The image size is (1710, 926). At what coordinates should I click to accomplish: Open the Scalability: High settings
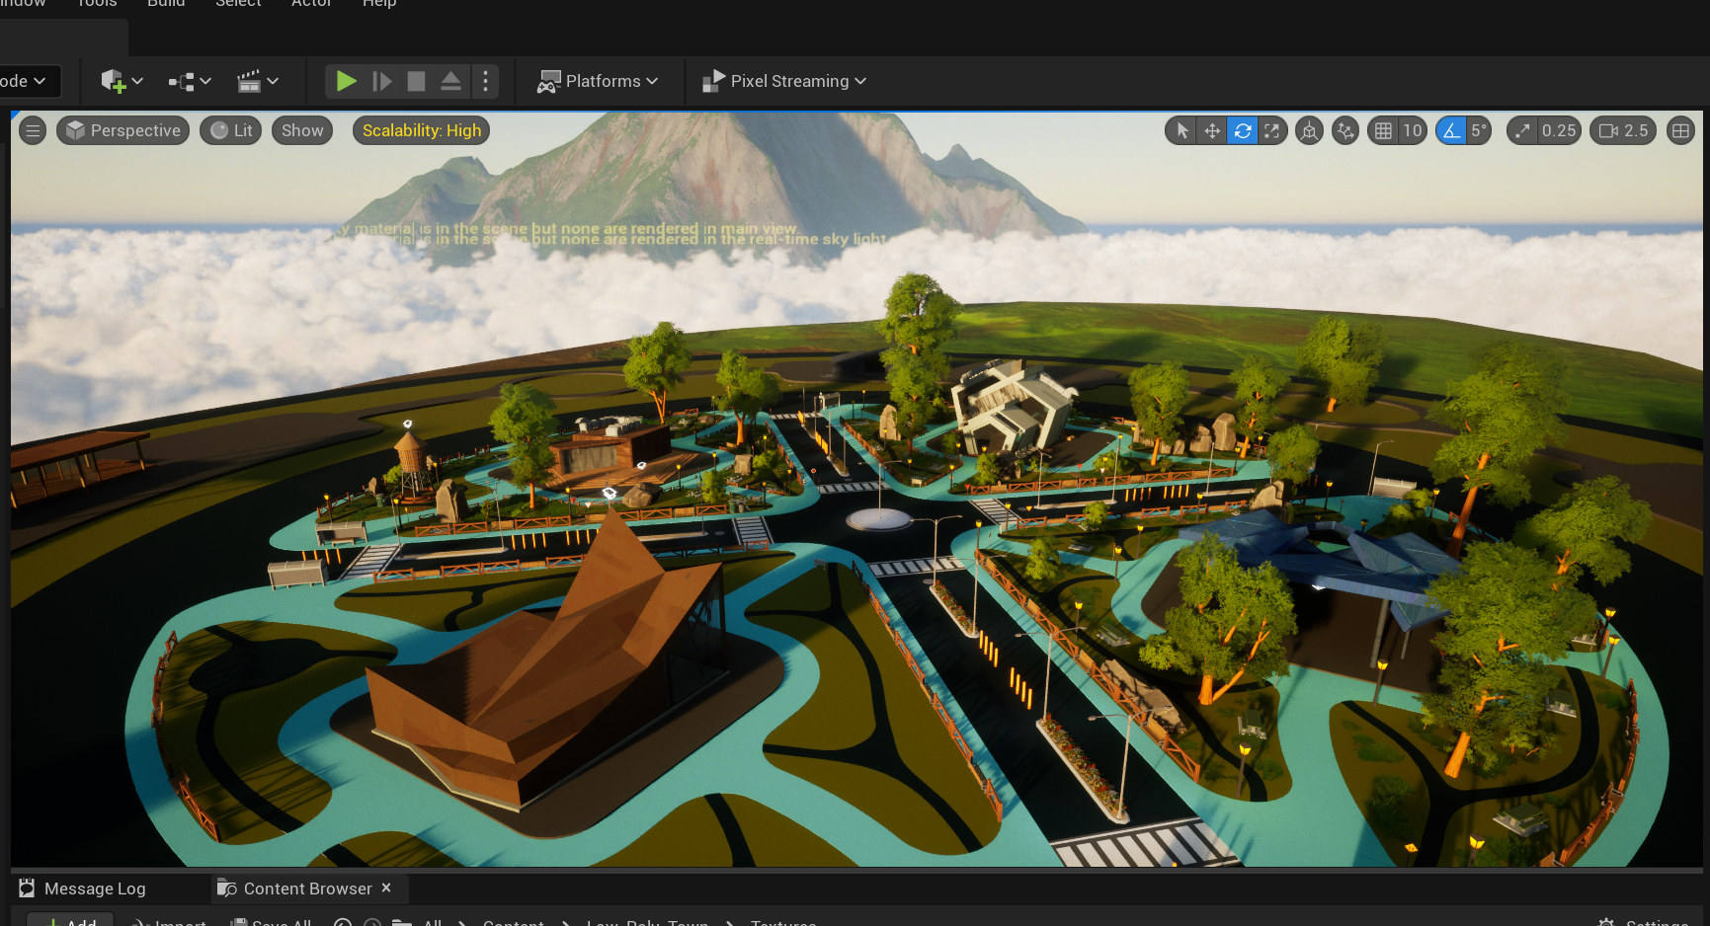tap(421, 129)
